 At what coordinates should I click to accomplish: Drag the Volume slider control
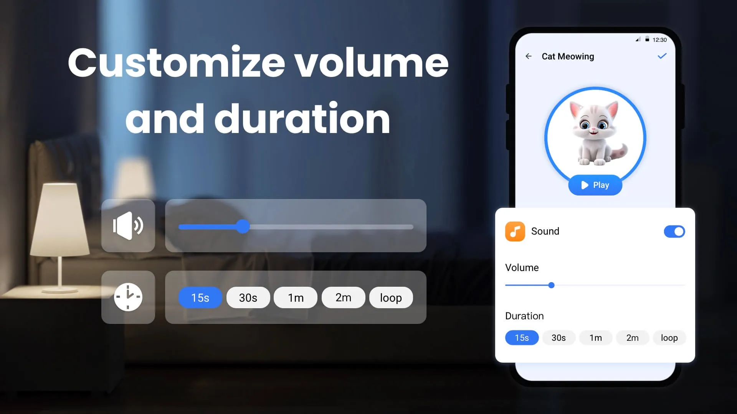click(551, 285)
